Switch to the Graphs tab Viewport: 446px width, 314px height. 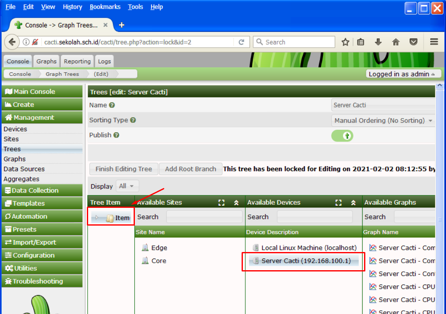click(x=46, y=61)
